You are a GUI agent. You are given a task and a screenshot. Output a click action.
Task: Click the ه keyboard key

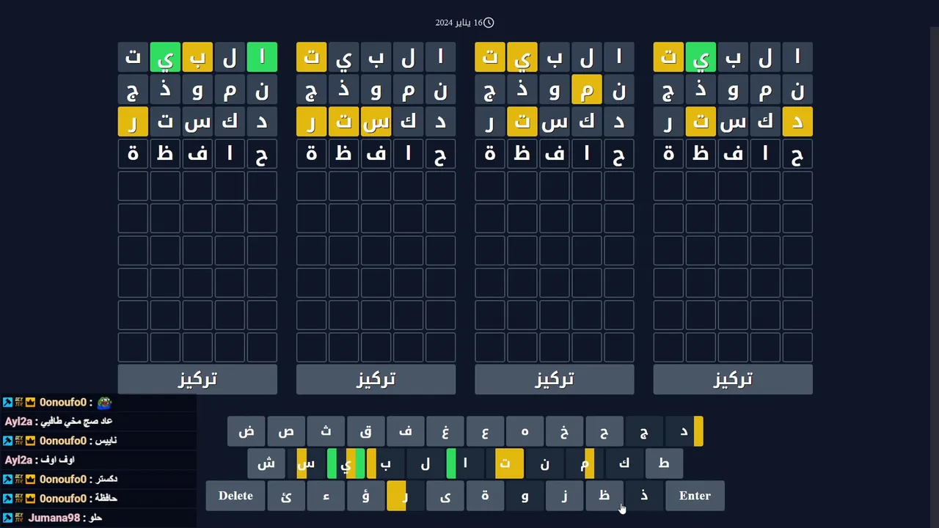point(525,431)
